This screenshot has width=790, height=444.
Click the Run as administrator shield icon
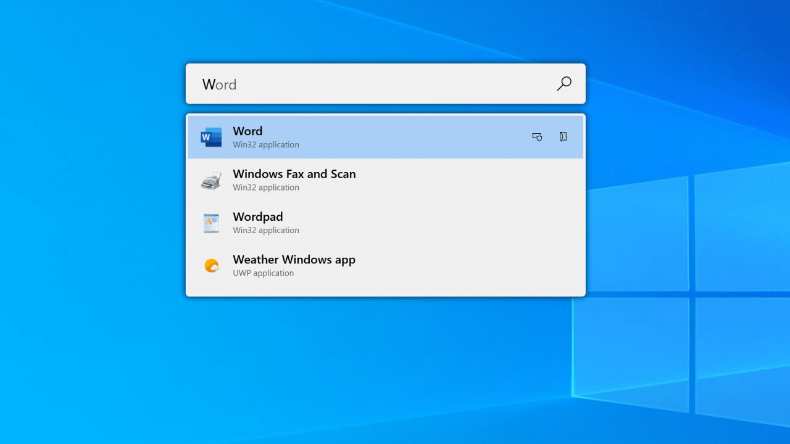tap(537, 137)
